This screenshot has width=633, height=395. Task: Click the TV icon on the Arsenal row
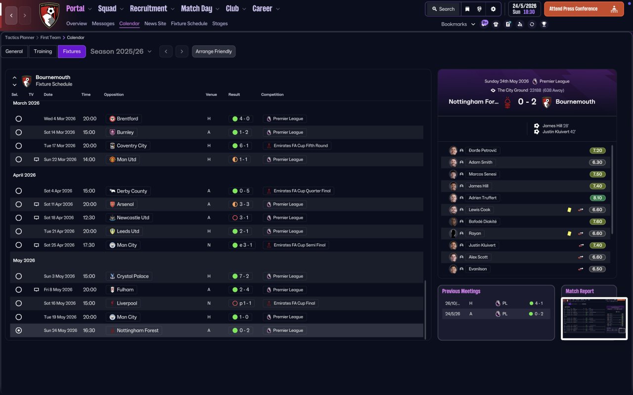click(36, 204)
